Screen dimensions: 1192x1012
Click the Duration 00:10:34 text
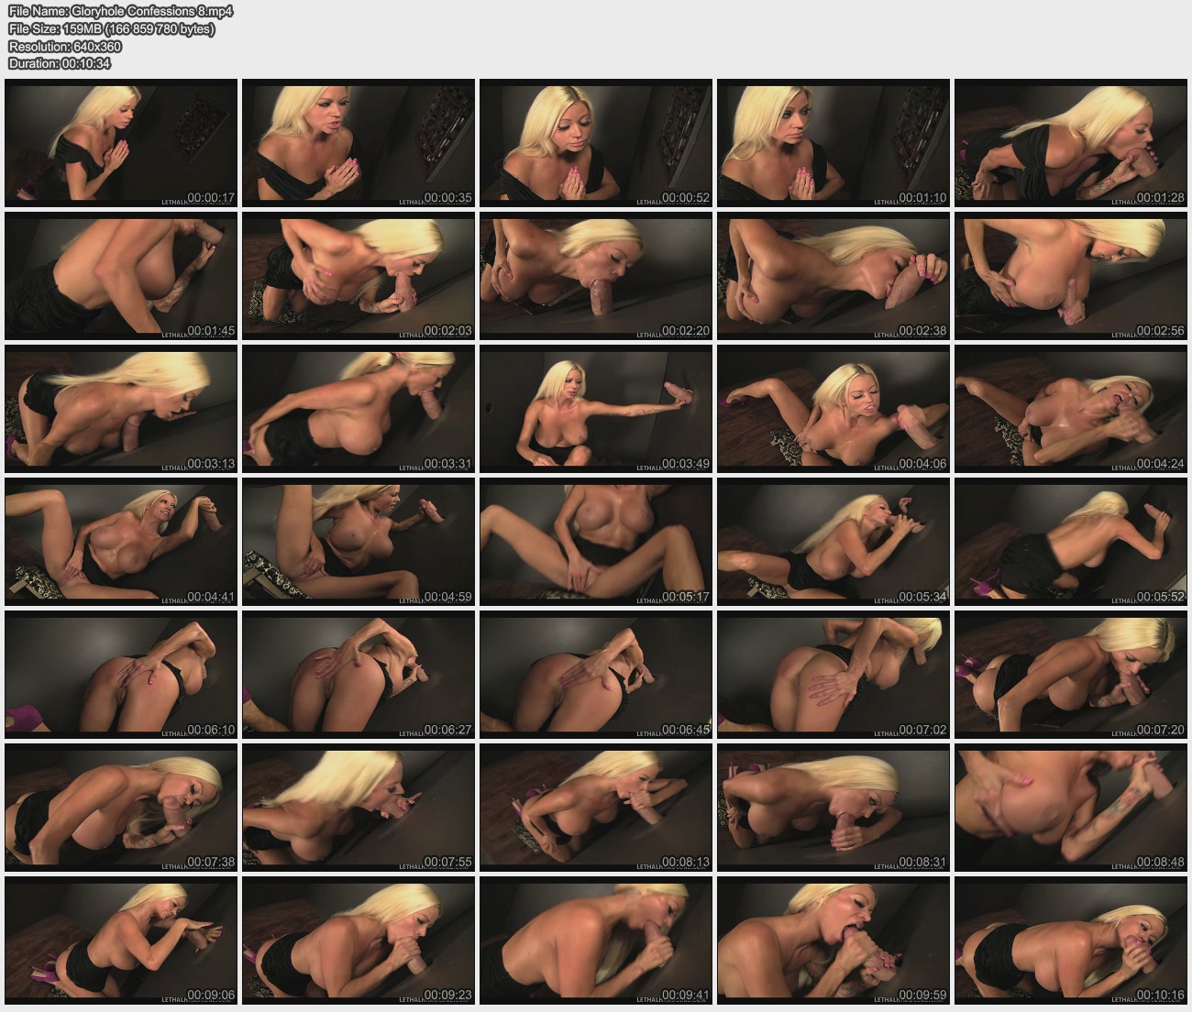(60, 64)
